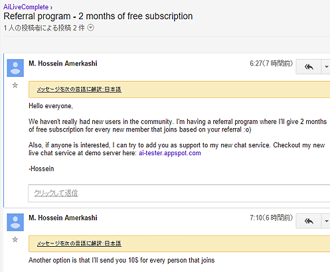Expand more options arrow on first post

[x=326, y=66]
